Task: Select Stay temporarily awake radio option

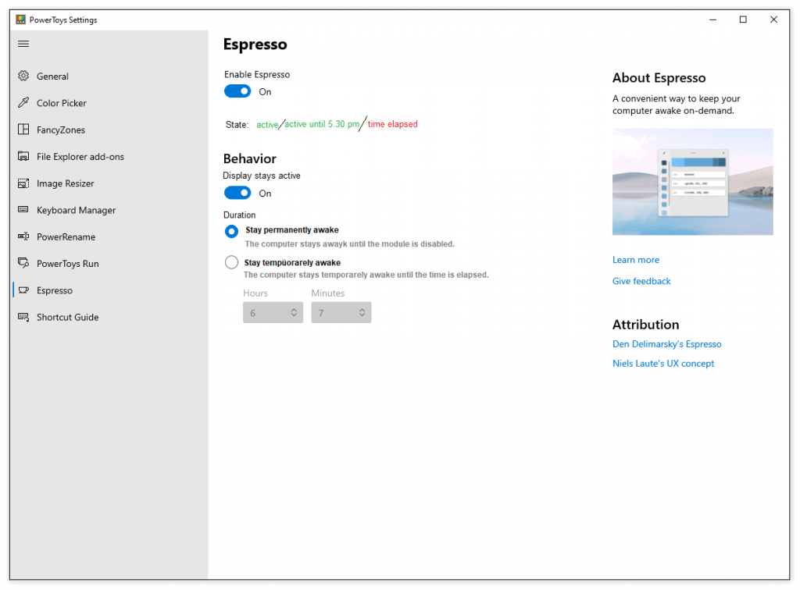Action: coord(231,263)
